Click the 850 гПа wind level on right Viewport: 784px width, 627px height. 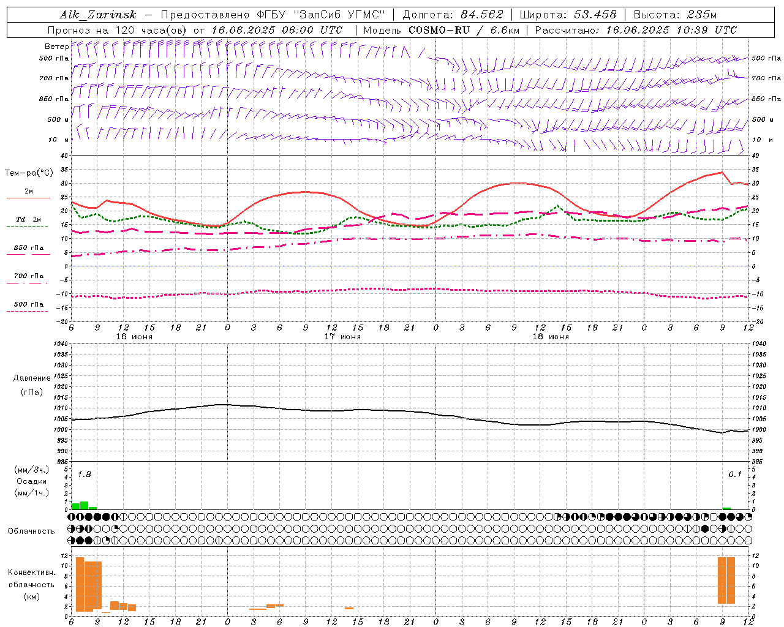pos(766,99)
